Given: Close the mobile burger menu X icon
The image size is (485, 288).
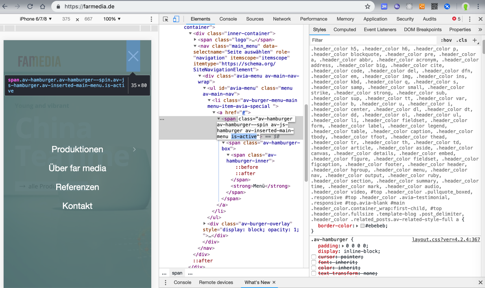Looking at the screenshot, I should [133, 56].
